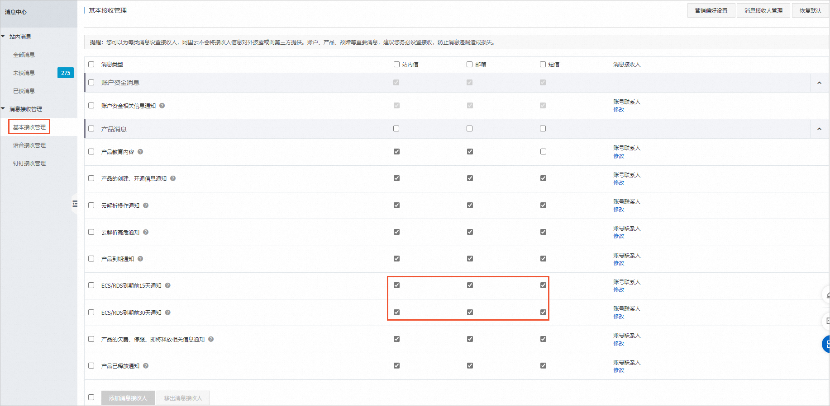830x406 pixels.
Task: Check the bottom select-all checkbox near 添加消息接收人
Action: (x=91, y=397)
